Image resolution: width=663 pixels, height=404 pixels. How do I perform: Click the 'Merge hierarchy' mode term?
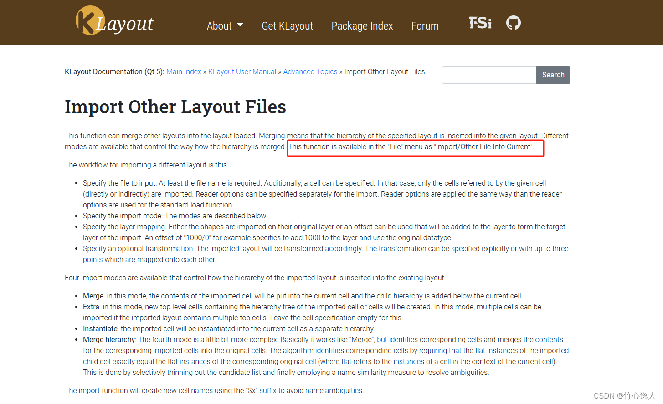[x=109, y=339]
